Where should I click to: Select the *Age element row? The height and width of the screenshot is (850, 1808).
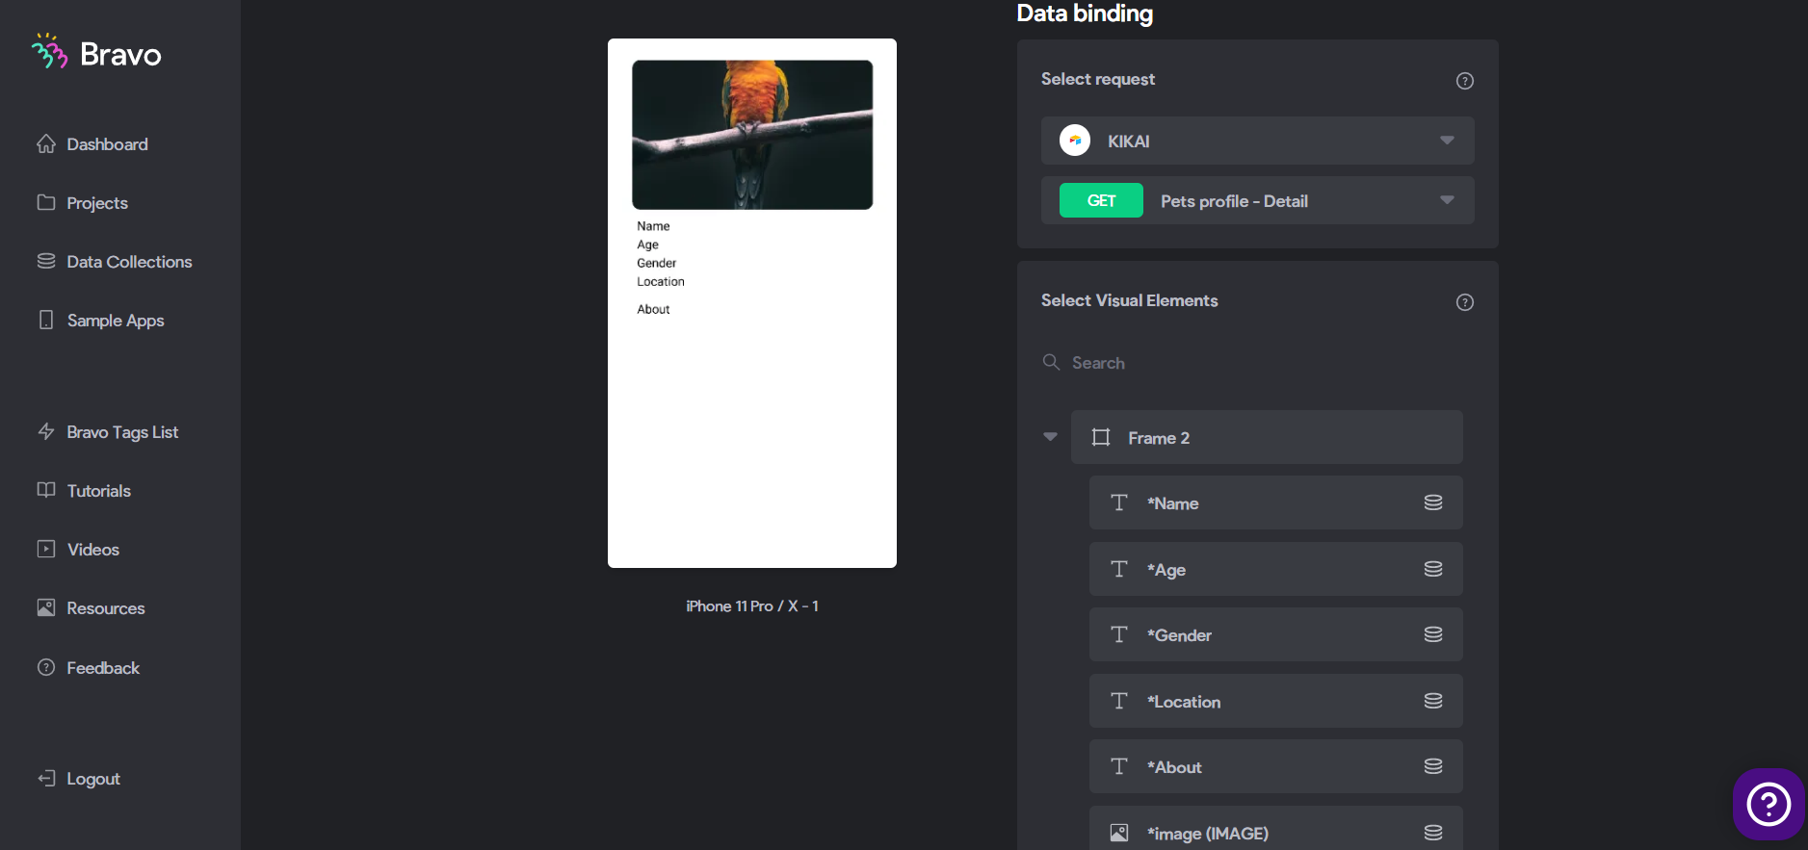pyautogui.click(x=1276, y=569)
